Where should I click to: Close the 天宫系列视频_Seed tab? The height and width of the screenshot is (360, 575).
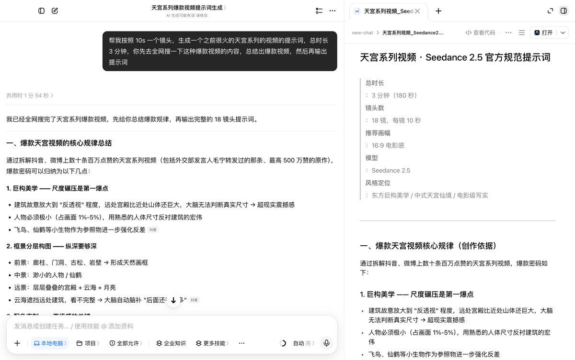point(417,11)
